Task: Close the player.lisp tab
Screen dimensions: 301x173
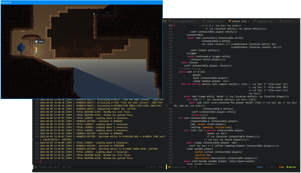Action: 248,21
